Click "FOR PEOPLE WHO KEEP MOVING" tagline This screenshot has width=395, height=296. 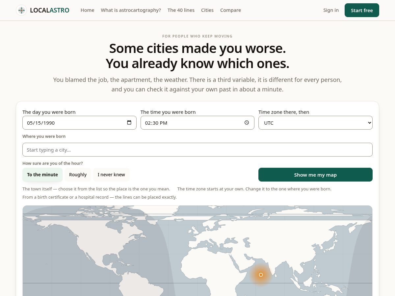click(x=197, y=36)
